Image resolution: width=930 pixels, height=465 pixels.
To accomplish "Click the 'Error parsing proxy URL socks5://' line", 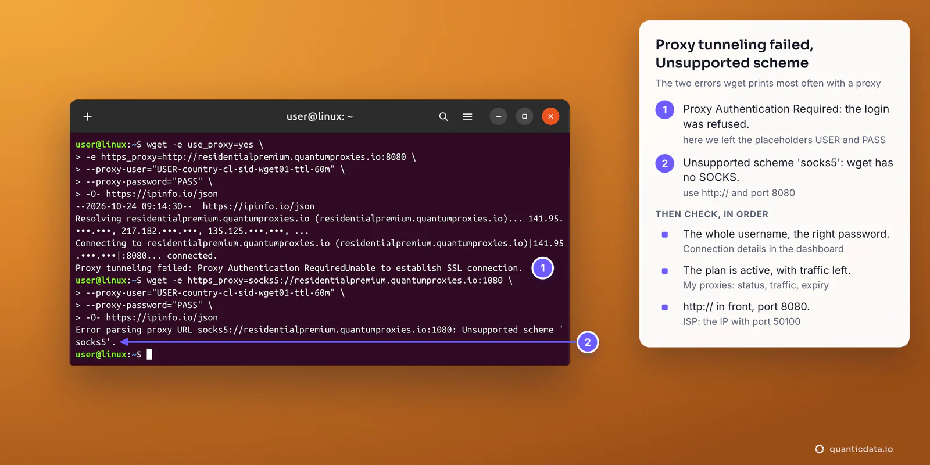I will coord(319,336).
